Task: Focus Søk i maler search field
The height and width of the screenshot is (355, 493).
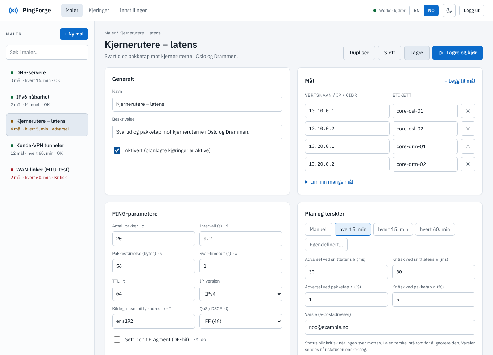Action: (47, 52)
